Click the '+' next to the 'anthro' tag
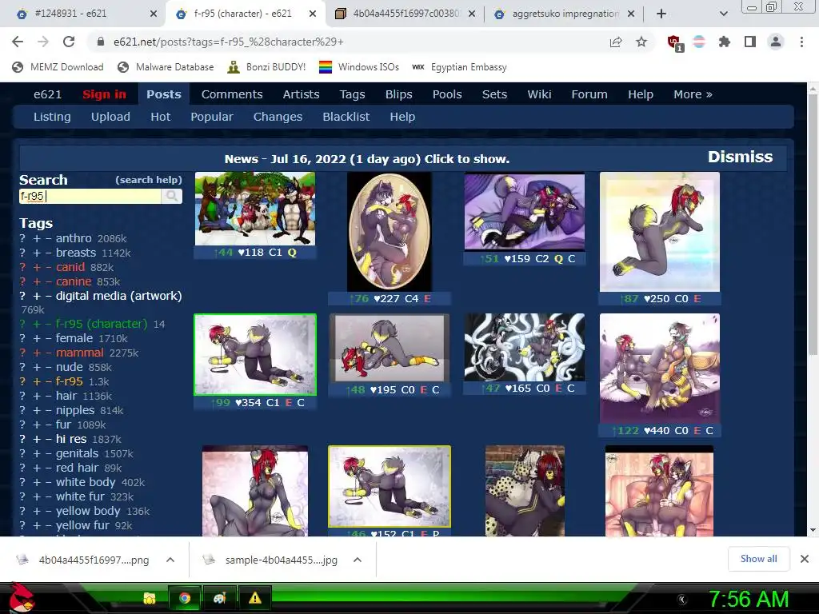The image size is (819, 614). [x=37, y=238]
